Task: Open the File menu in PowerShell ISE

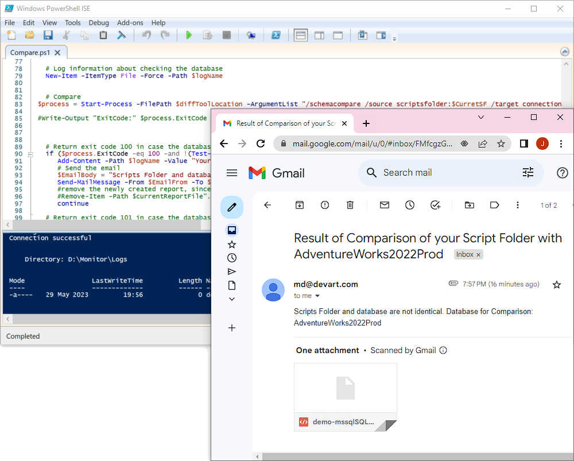Action: point(10,23)
